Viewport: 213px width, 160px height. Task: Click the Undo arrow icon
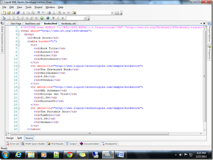(x=39, y=13)
